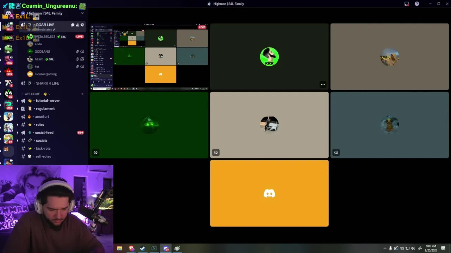Screen dimensions: 451x253
Task: Open the anunturi channel
Action: tap(42, 117)
